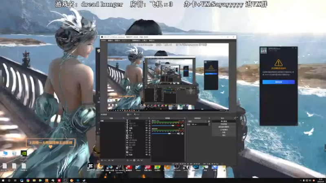Open the 场景集合(S) menu in OBS
The height and width of the screenshot is (183, 326).
pos(136,41)
